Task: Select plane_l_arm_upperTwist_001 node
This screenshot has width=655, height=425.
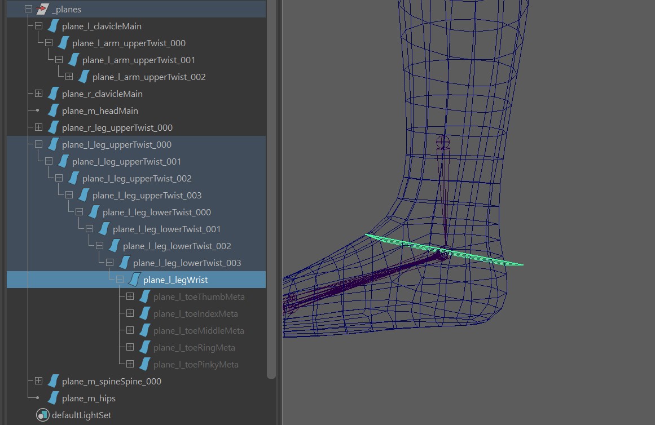Action: coord(138,60)
